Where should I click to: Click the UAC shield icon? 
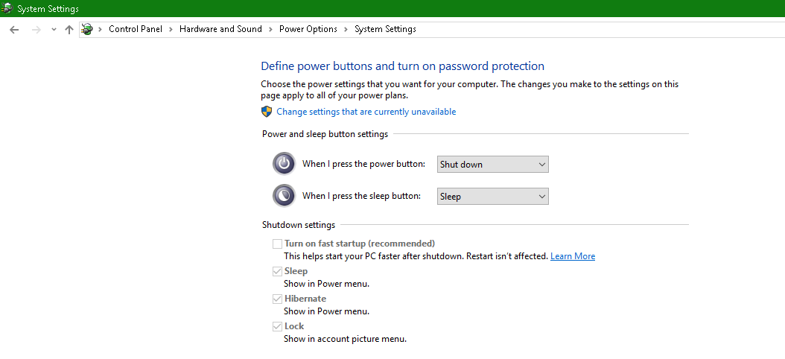pos(267,112)
